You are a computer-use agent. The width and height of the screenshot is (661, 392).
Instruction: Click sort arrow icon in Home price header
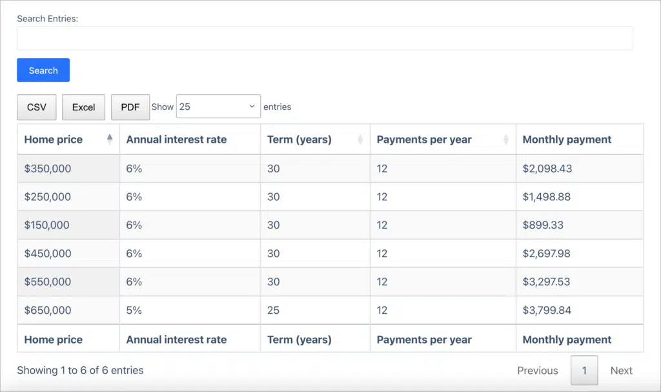(110, 139)
